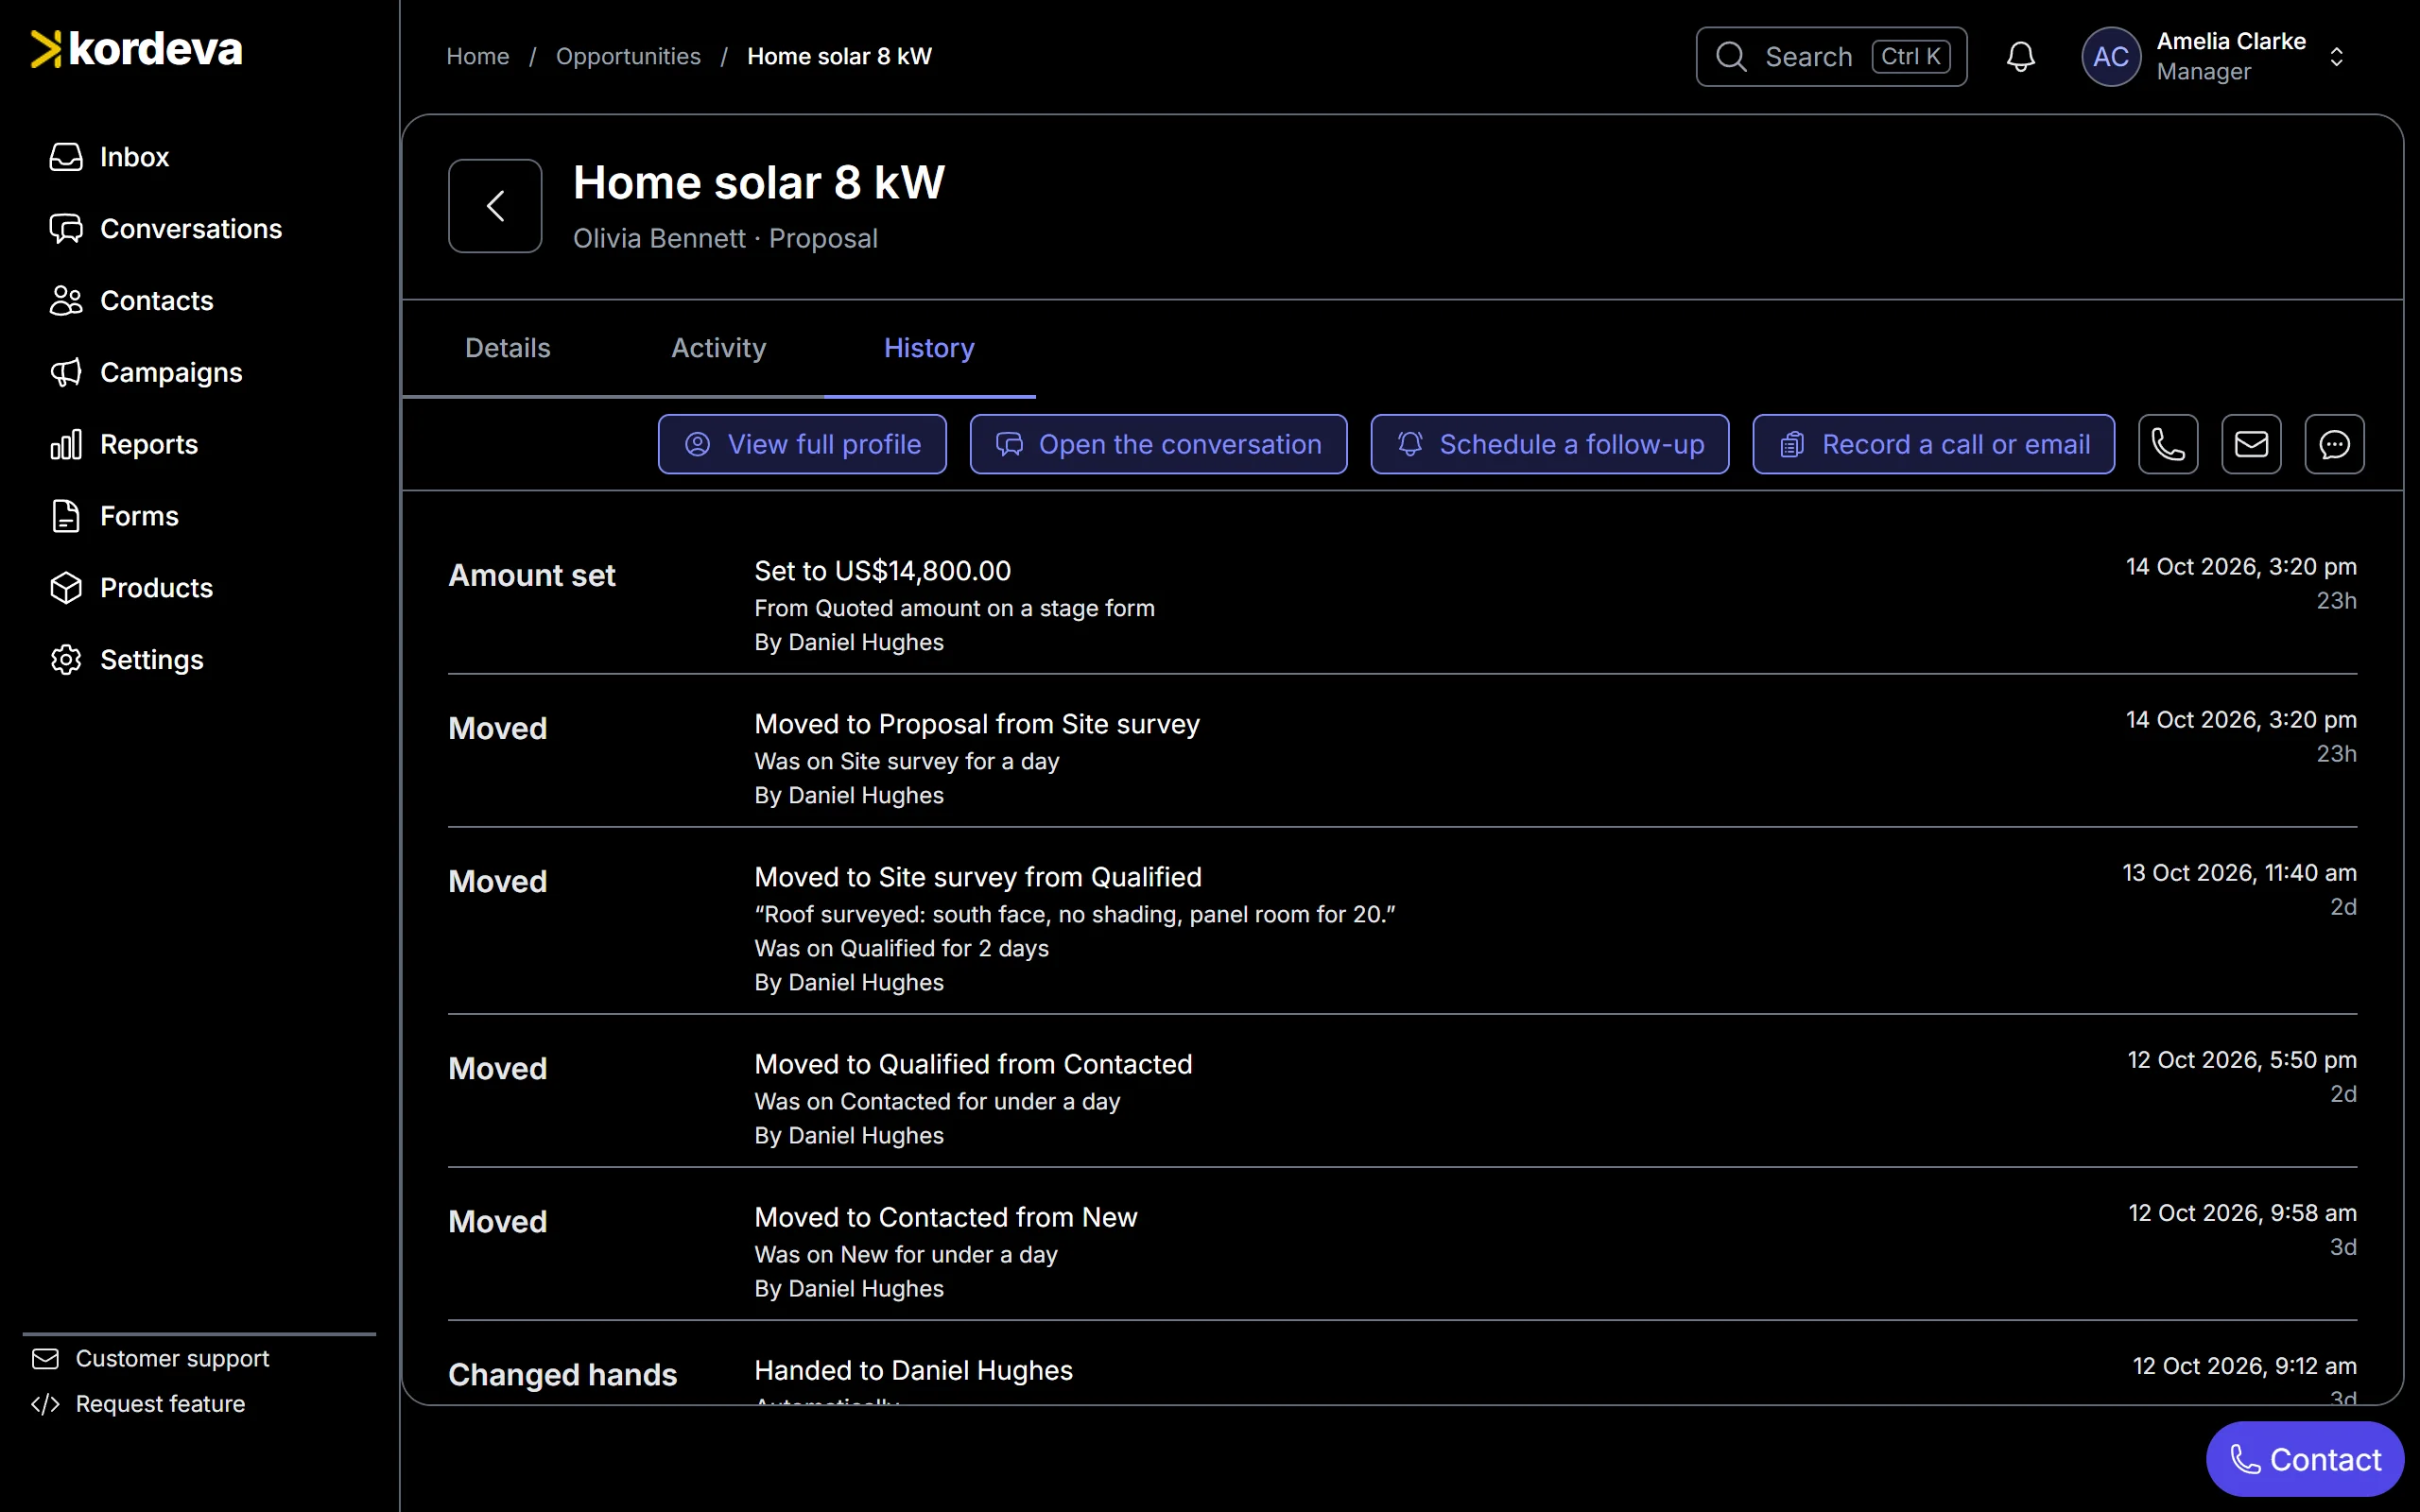
Task: Click Schedule a follow-up button
Action: point(1549,444)
